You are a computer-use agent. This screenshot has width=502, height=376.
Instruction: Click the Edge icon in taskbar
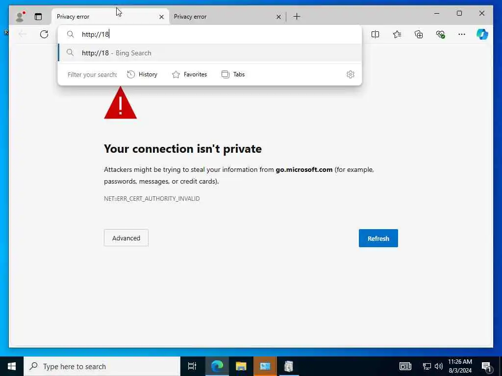[217, 366]
